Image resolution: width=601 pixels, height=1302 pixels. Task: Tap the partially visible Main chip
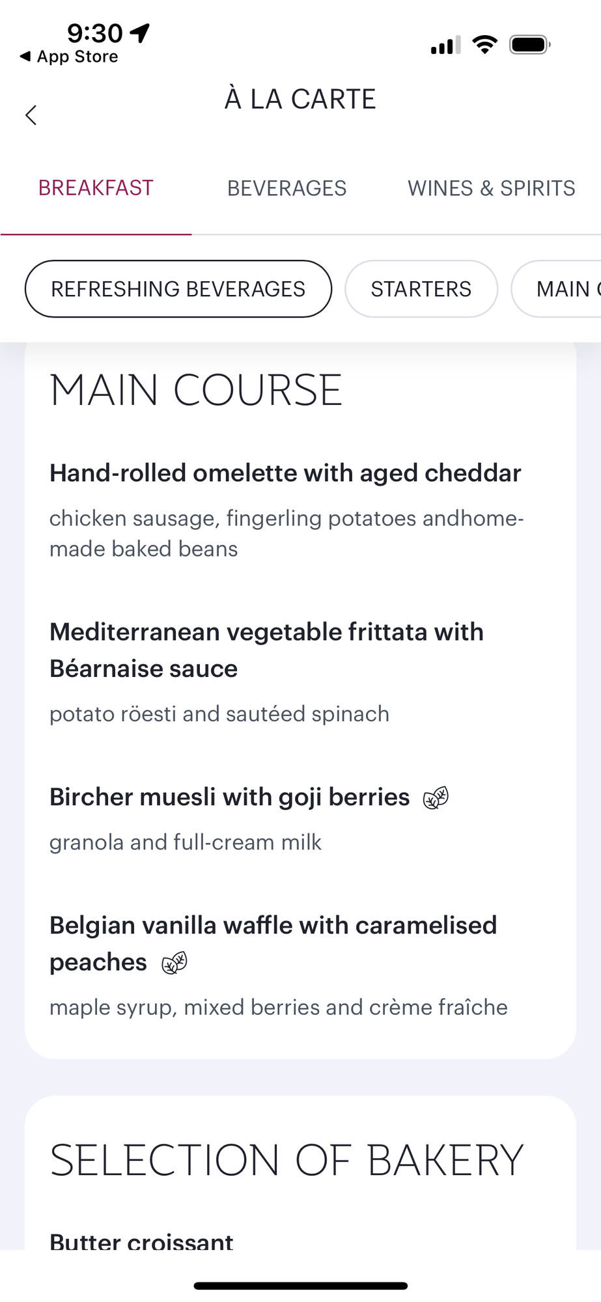[557, 289]
